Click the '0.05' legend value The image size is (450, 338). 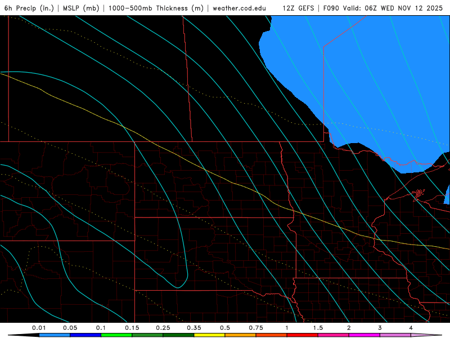click(70, 328)
